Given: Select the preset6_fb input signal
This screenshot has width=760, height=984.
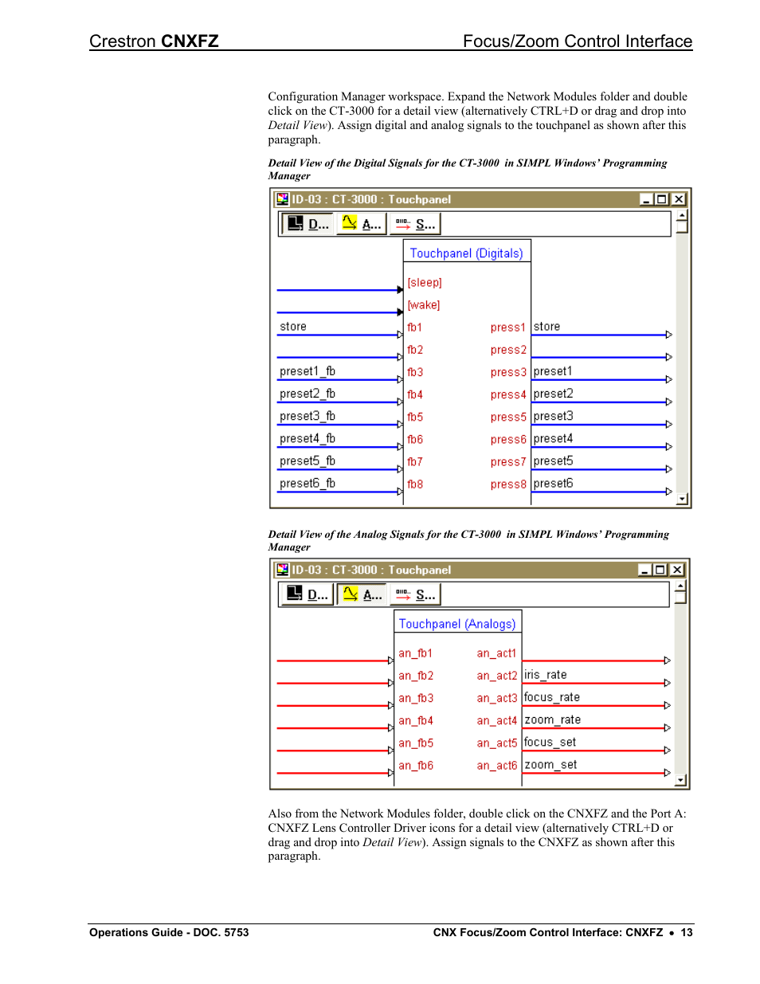Looking at the screenshot, I should click(308, 483).
